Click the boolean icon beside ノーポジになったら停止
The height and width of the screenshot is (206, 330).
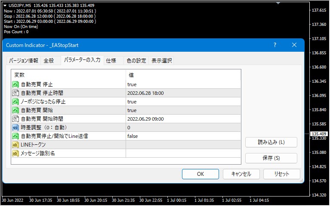point(15,102)
